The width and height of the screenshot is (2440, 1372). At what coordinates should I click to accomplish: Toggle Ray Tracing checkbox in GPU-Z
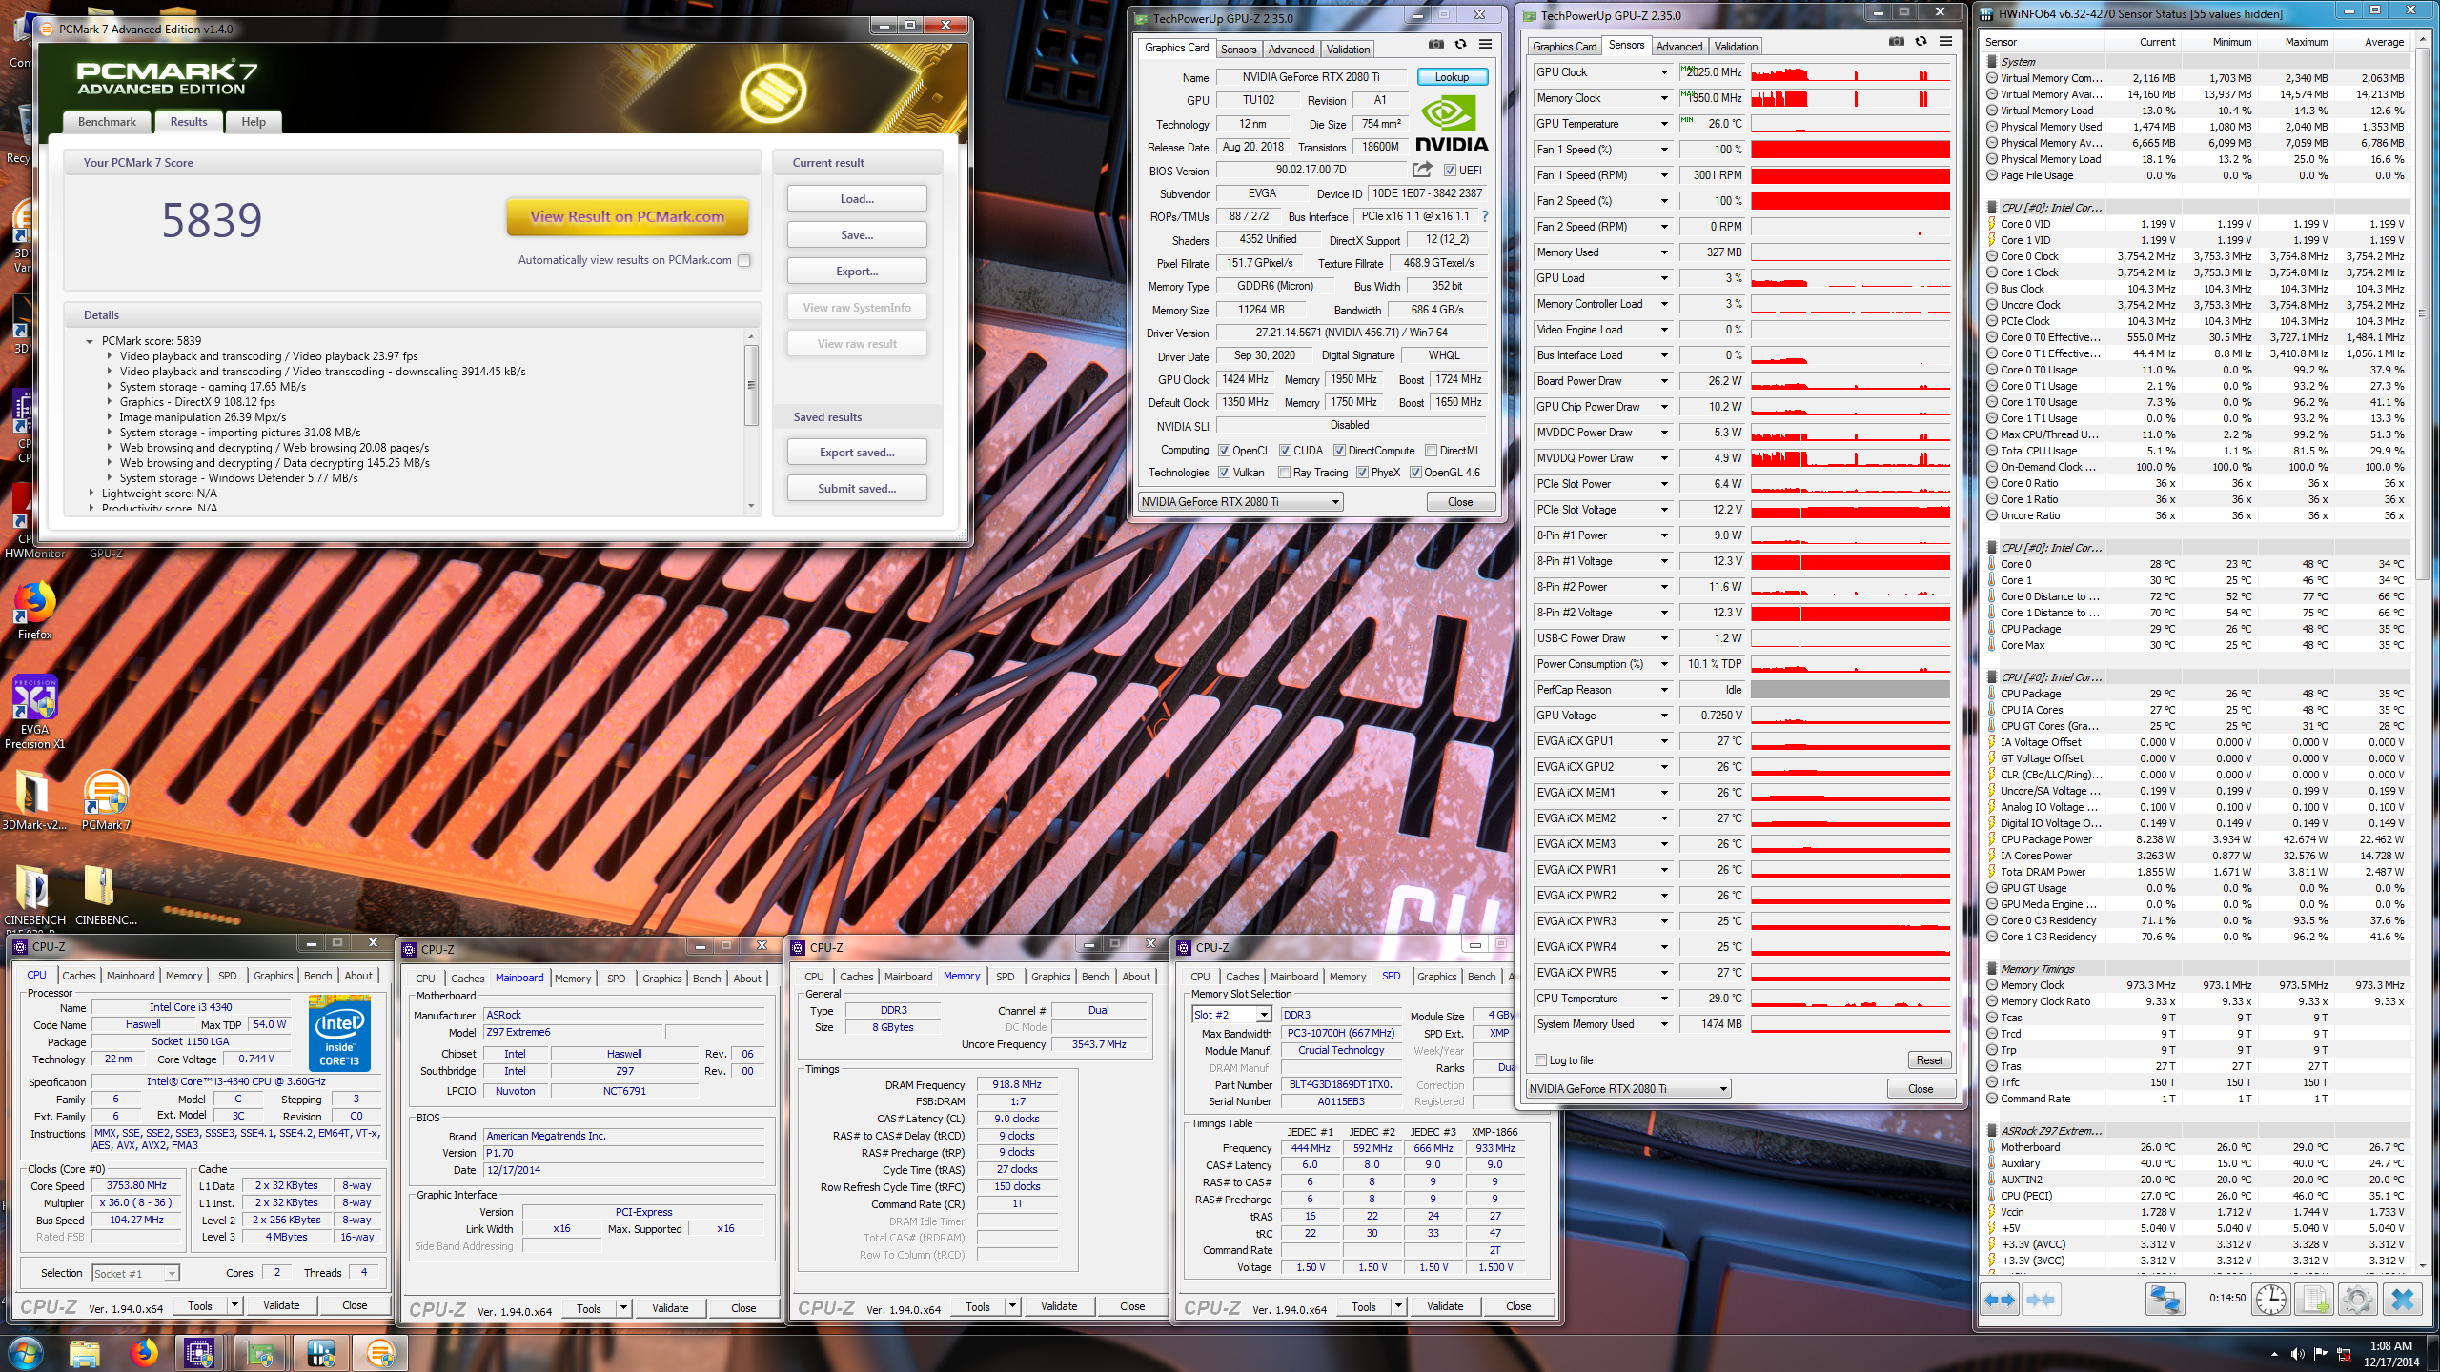coord(1285,473)
